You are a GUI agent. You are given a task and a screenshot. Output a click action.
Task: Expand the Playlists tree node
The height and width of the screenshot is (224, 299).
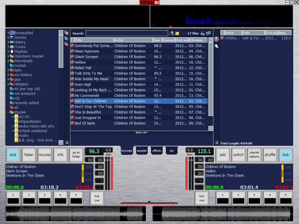(x=8, y=52)
